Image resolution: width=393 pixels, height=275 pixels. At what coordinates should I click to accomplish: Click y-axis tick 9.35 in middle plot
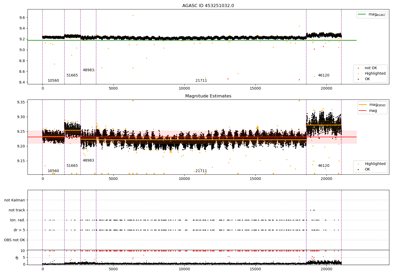tap(21, 102)
